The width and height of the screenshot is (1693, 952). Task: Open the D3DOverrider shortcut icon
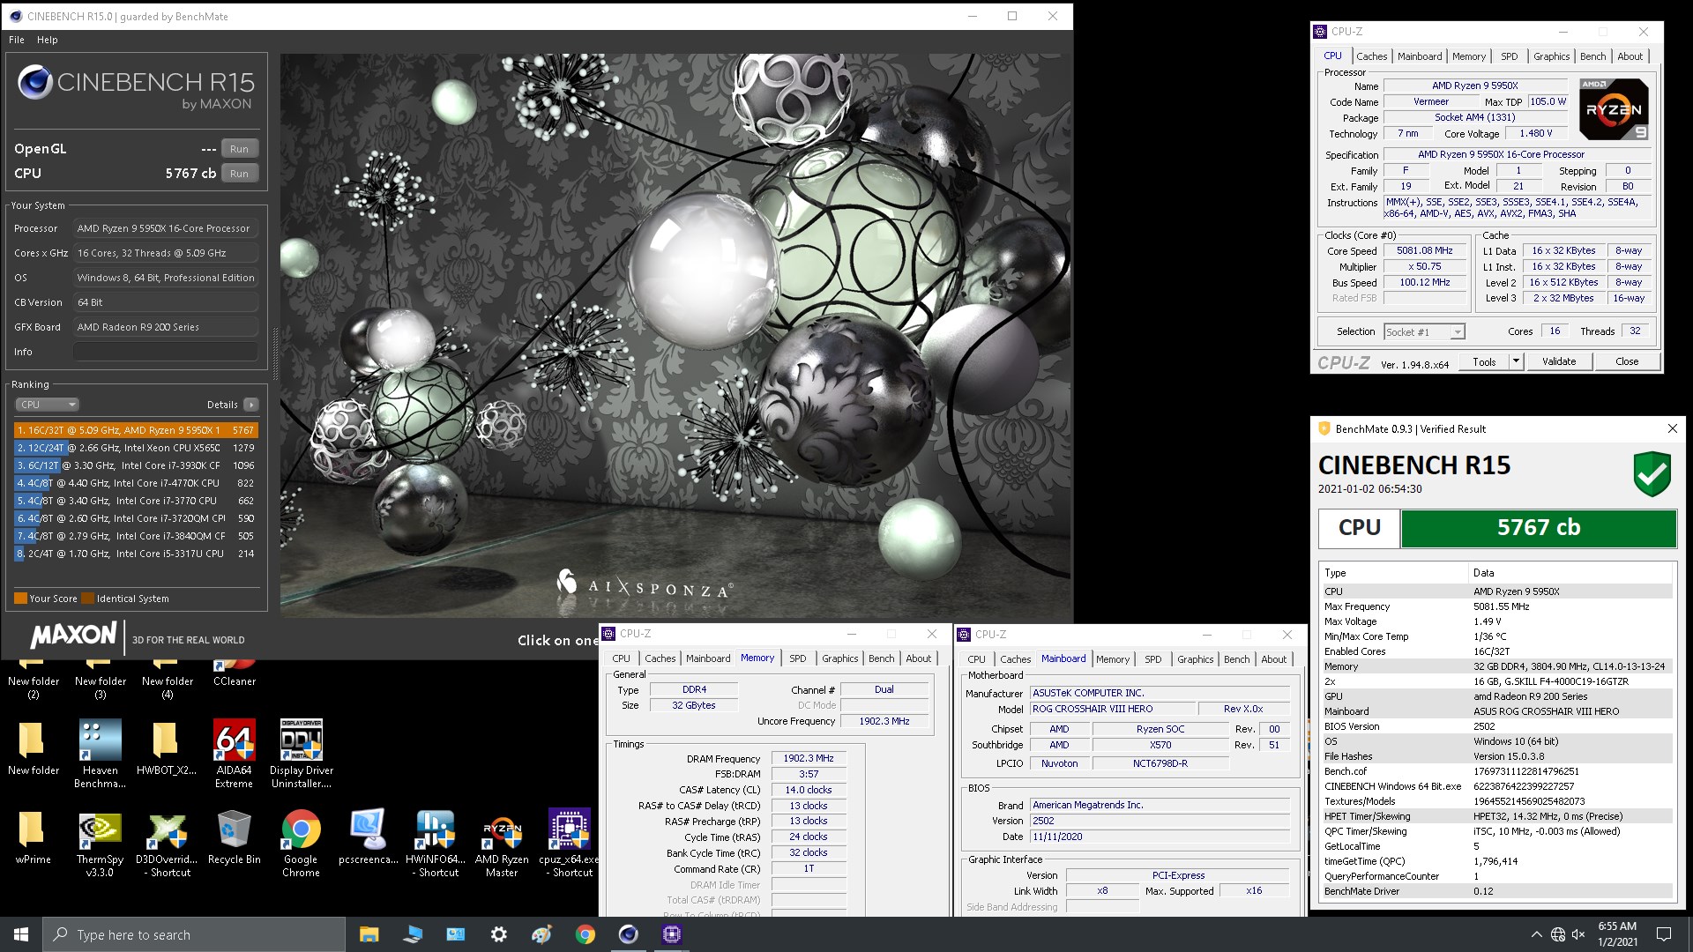167,844
